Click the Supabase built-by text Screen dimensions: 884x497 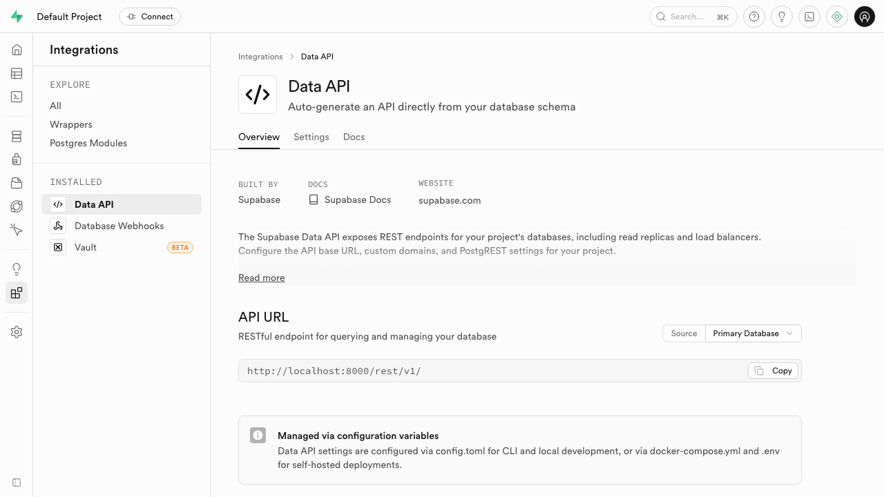259,199
